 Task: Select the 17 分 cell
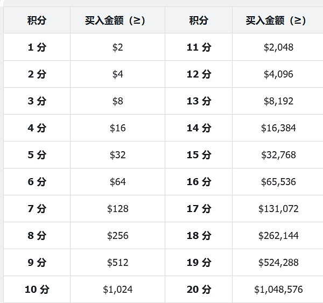coord(199,209)
